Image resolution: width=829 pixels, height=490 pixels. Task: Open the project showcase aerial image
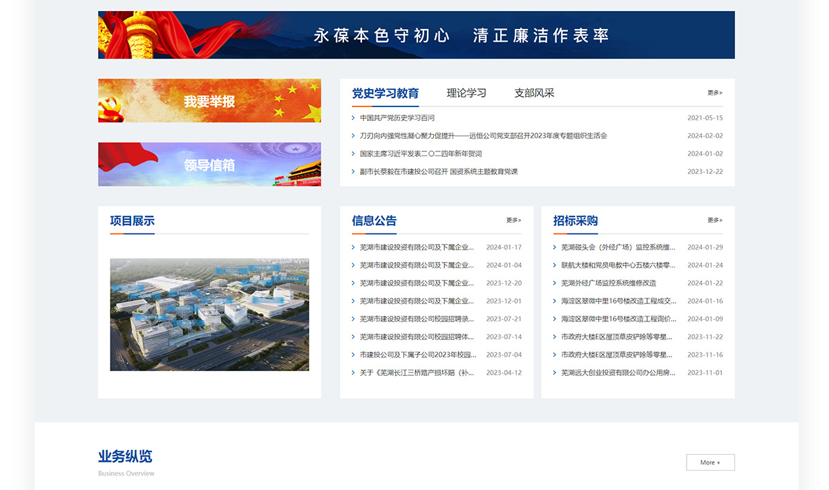pos(209,314)
